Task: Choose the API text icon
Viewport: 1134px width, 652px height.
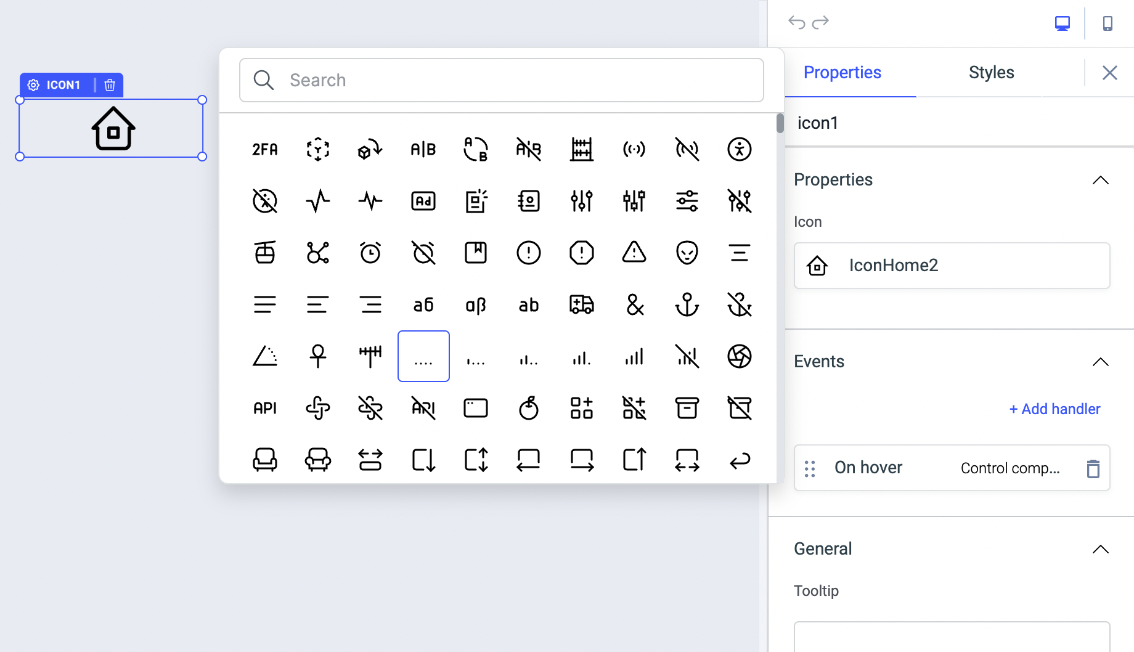Action: pyautogui.click(x=265, y=408)
